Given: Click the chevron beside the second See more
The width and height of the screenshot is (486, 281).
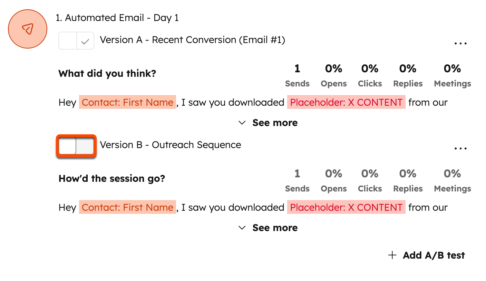Looking at the screenshot, I should [x=242, y=228].
